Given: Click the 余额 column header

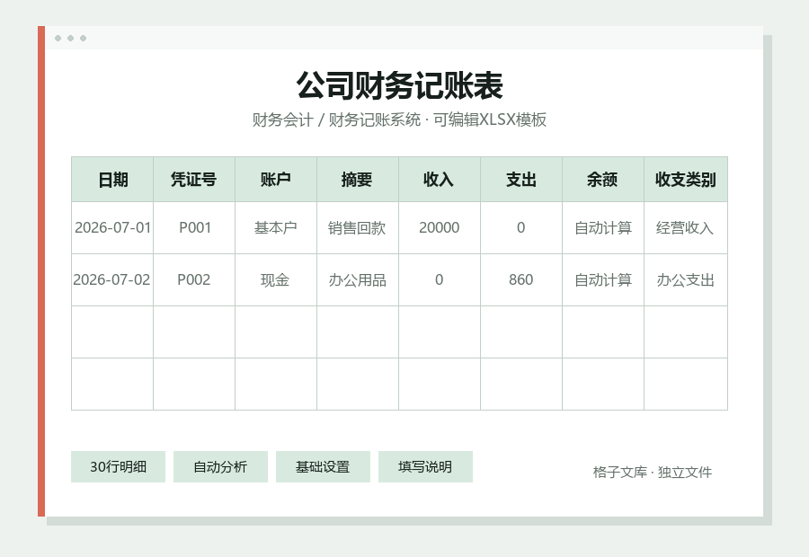Looking at the screenshot, I should 603,180.
